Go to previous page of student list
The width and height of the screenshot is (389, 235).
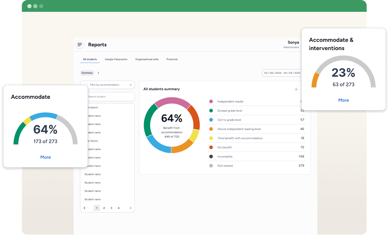pyautogui.click(x=85, y=208)
